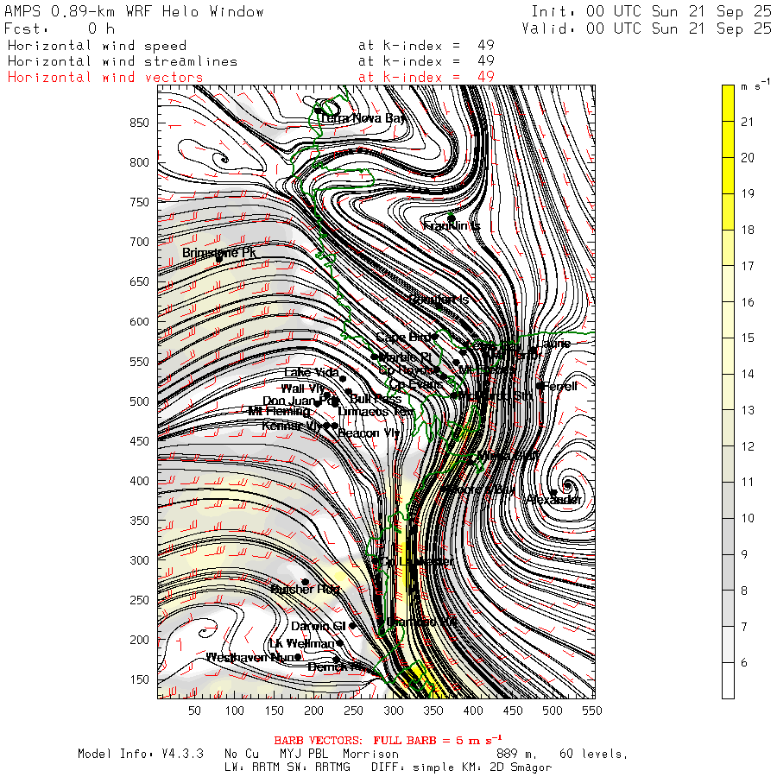The width and height of the screenshot is (777, 777).
Task: Click the brightest yellow 21 m/s color bar segment
Action: point(728,103)
